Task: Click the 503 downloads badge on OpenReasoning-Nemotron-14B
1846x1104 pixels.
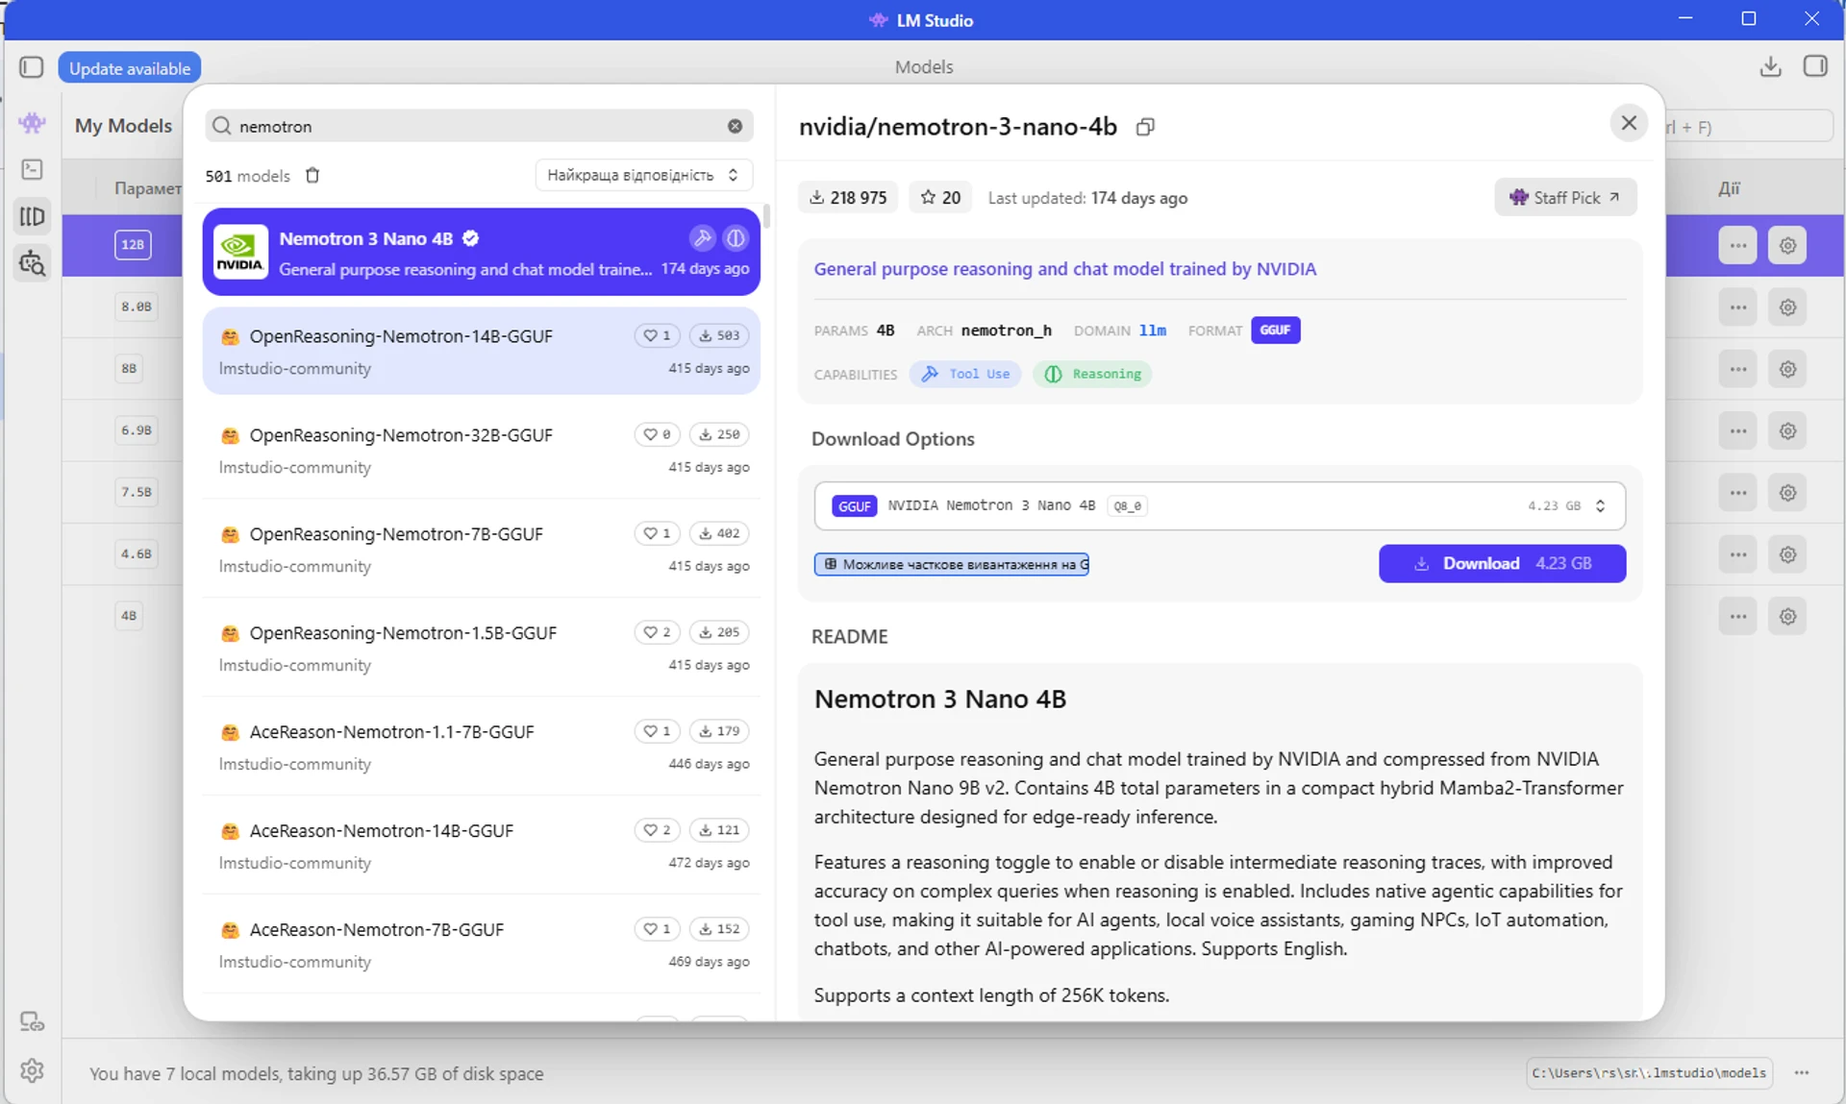Action: point(719,335)
